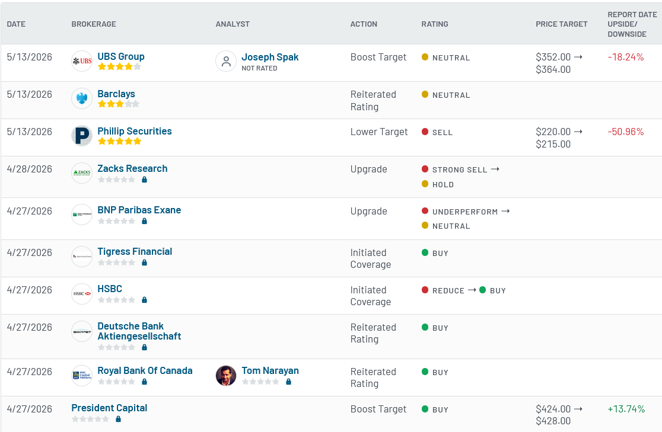Open analyst Tom Narayan's profile link

click(x=270, y=370)
